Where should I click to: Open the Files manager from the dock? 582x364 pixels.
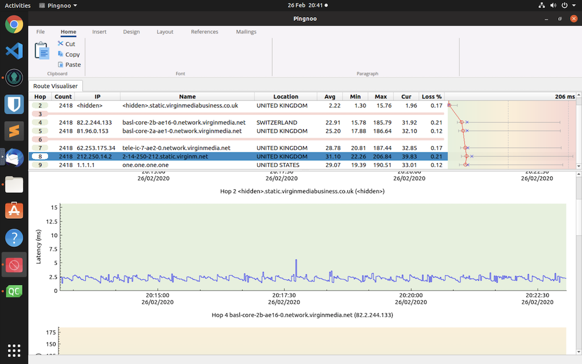coord(14,185)
